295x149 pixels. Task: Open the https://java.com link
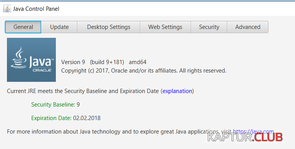click(253, 132)
